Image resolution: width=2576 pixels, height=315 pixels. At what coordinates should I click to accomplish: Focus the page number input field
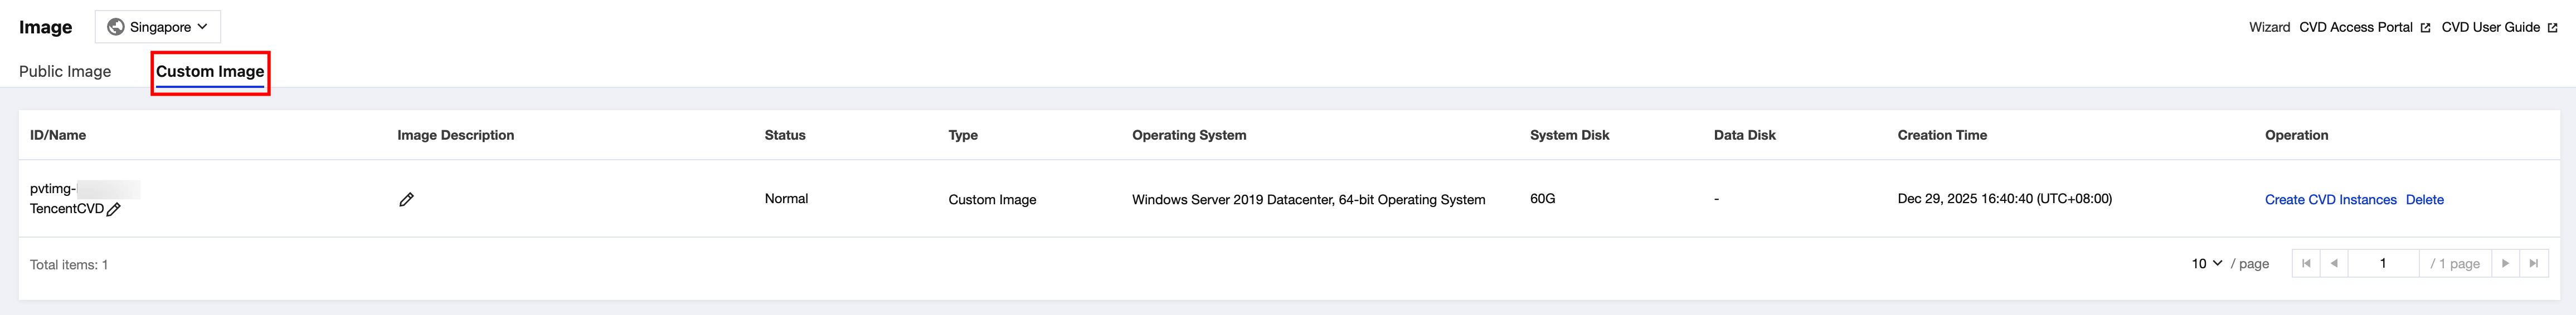[2383, 263]
